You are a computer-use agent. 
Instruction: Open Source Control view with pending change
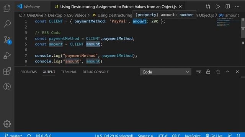tap(7, 40)
